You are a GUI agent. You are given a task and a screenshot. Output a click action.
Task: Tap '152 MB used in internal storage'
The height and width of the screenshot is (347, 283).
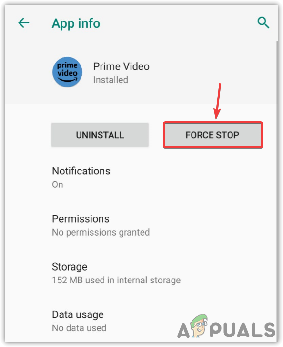(x=116, y=280)
